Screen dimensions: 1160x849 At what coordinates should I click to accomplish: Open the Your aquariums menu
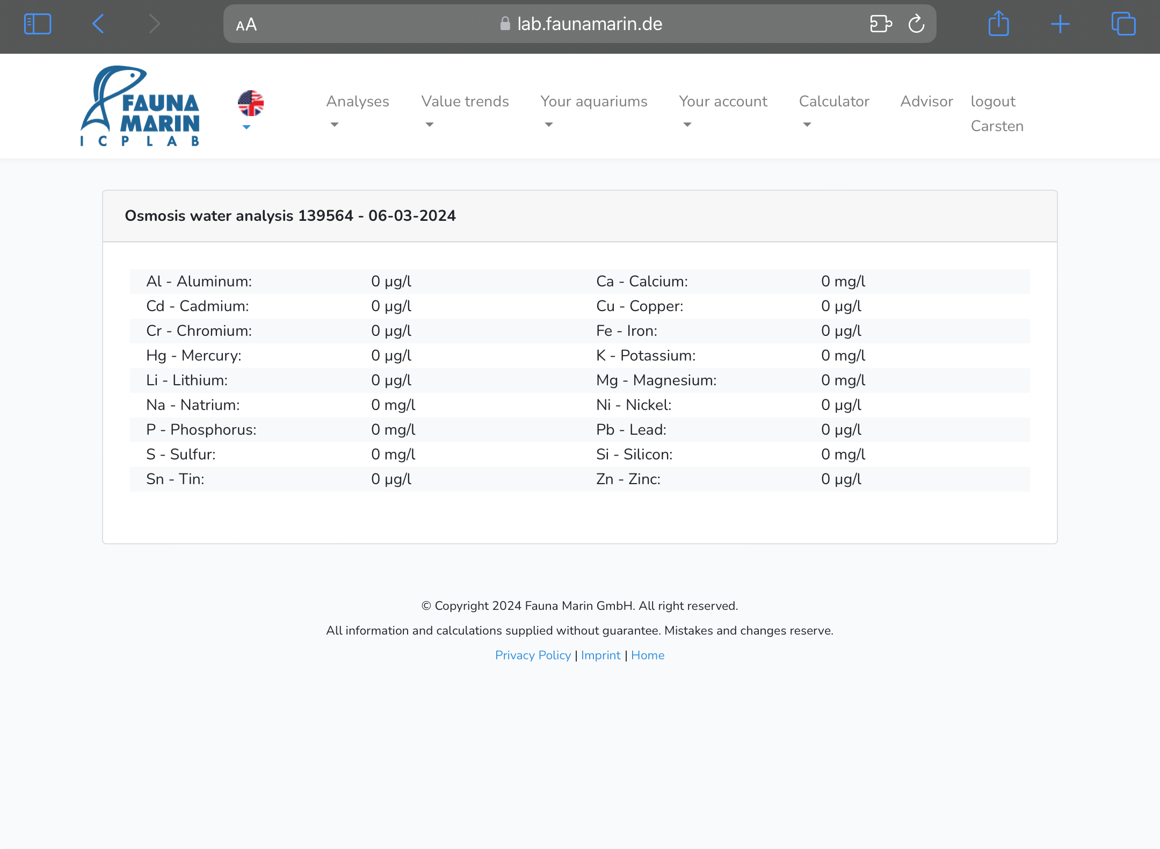(x=593, y=102)
